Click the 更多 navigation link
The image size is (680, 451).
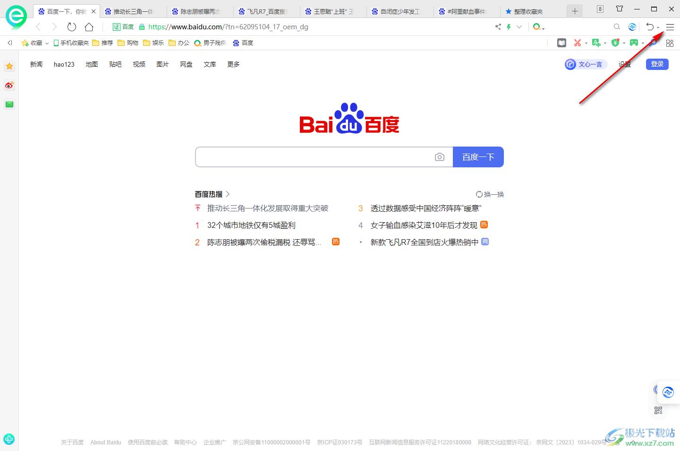tap(233, 64)
